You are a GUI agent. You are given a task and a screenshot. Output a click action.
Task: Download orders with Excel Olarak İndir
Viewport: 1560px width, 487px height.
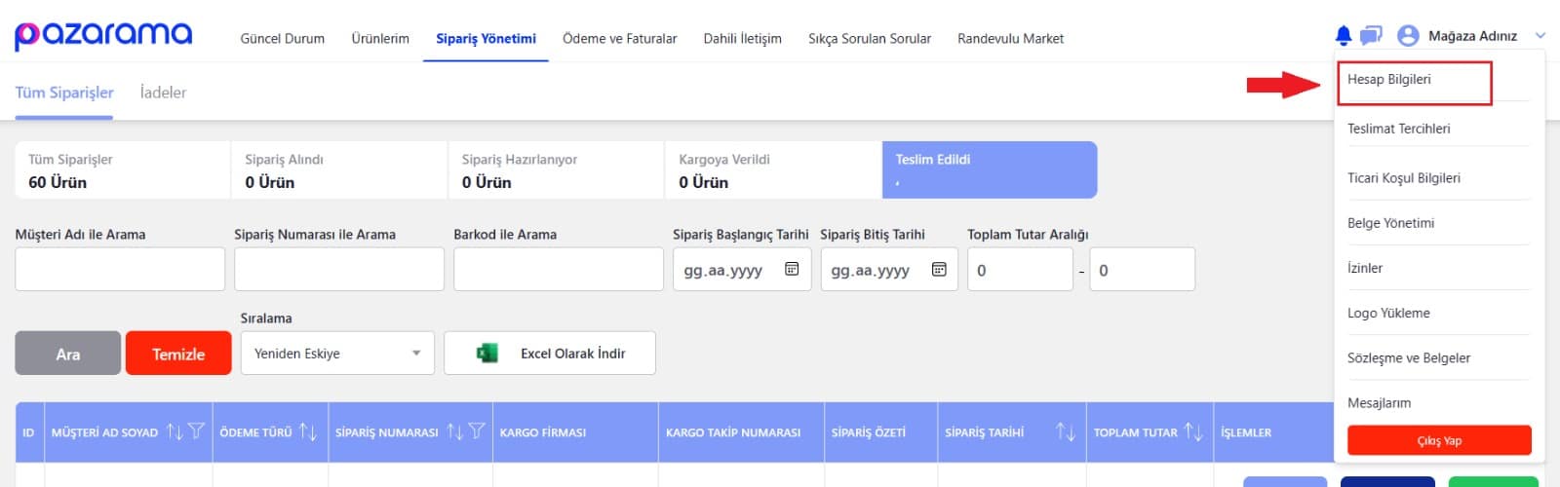point(550,354)
